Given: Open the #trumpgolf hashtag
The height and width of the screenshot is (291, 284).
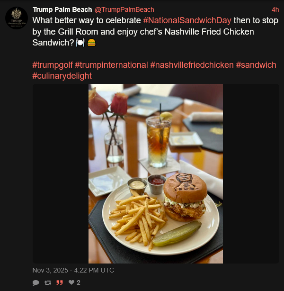Looking at the screenshot, I should (x=52, y=65).
